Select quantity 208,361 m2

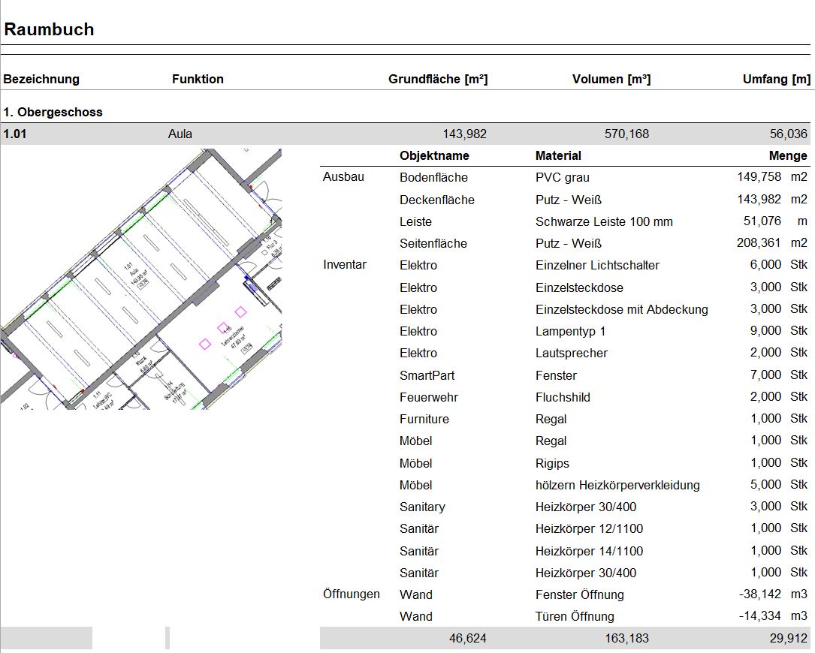[772, 242]
